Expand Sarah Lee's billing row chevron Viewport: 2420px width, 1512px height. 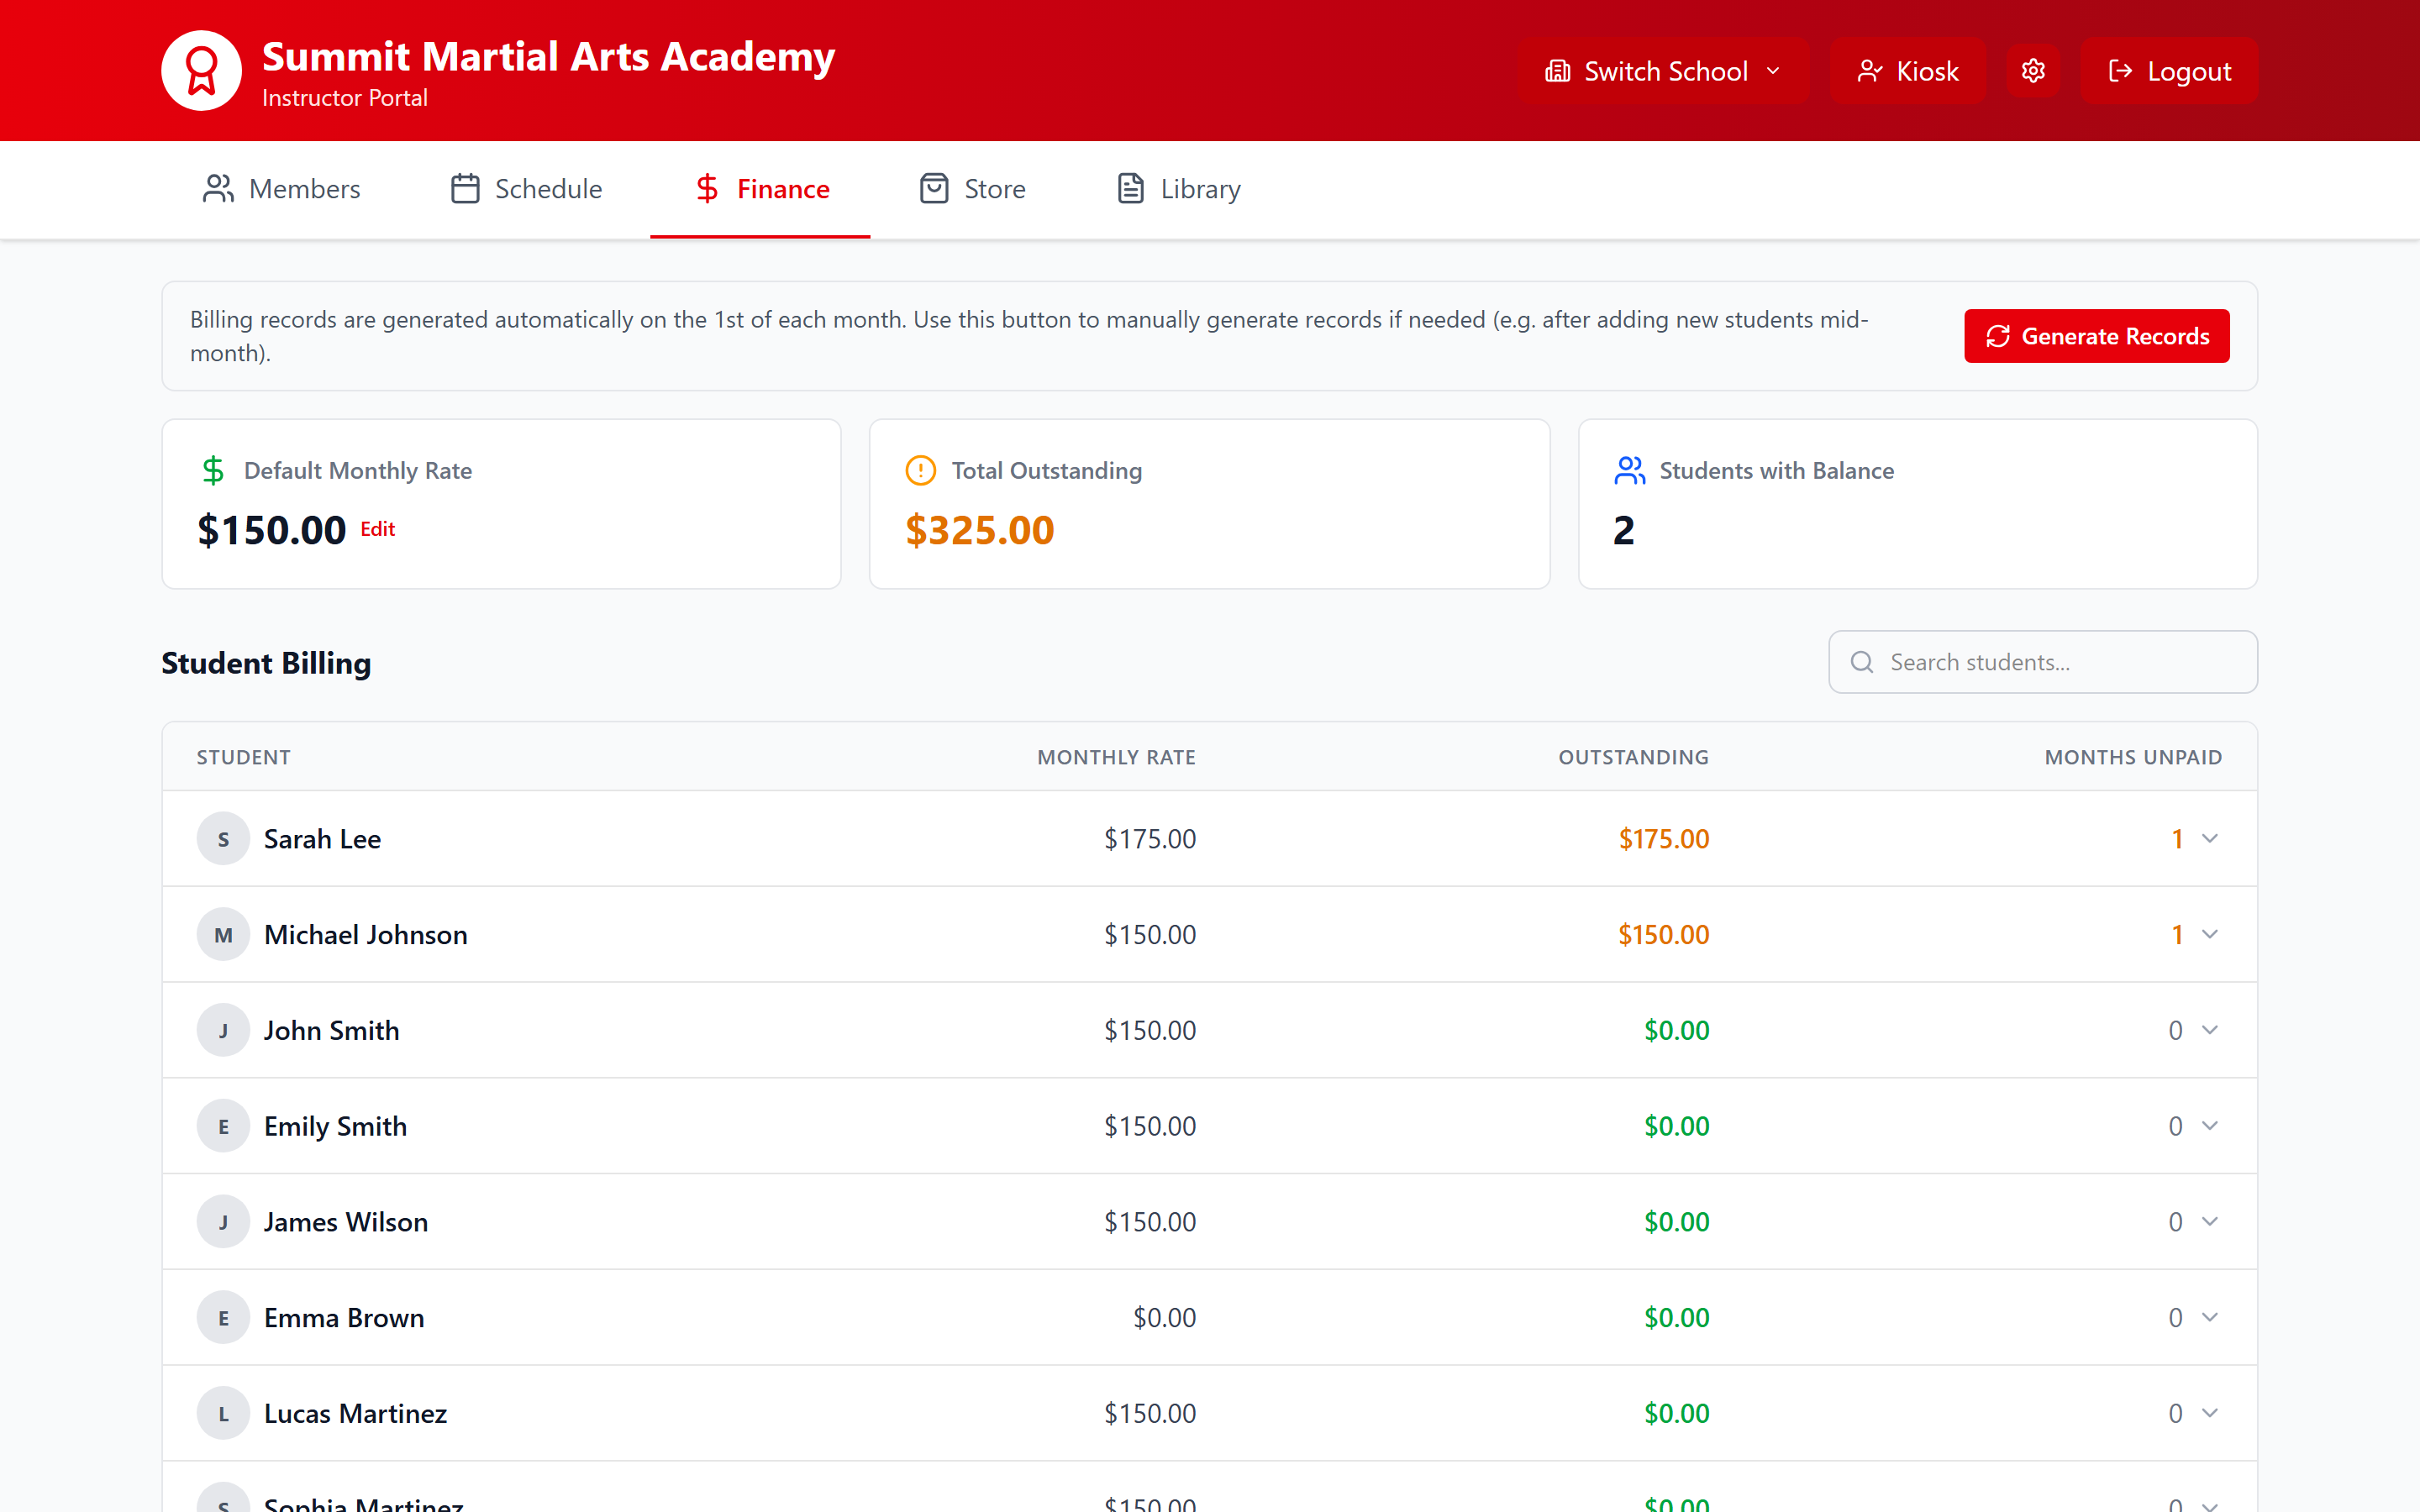(x=2210, y=838)
